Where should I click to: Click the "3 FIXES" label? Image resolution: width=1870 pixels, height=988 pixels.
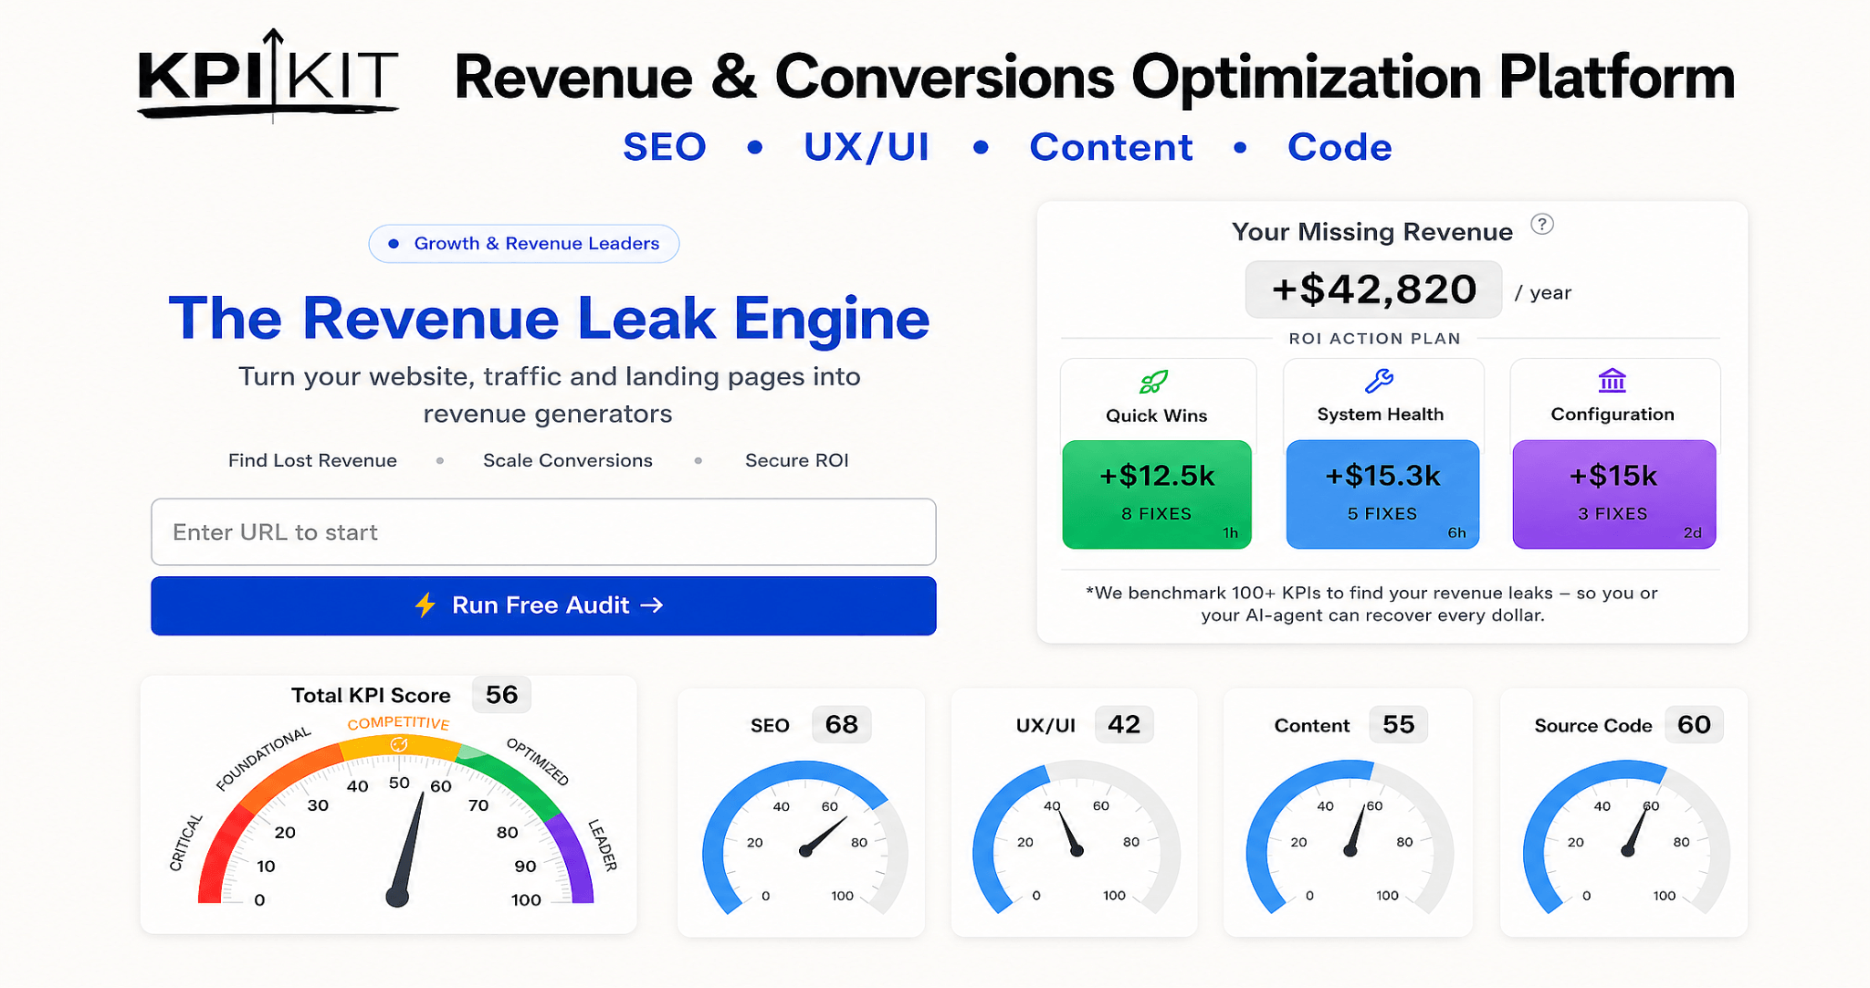tap(1613, 514)
